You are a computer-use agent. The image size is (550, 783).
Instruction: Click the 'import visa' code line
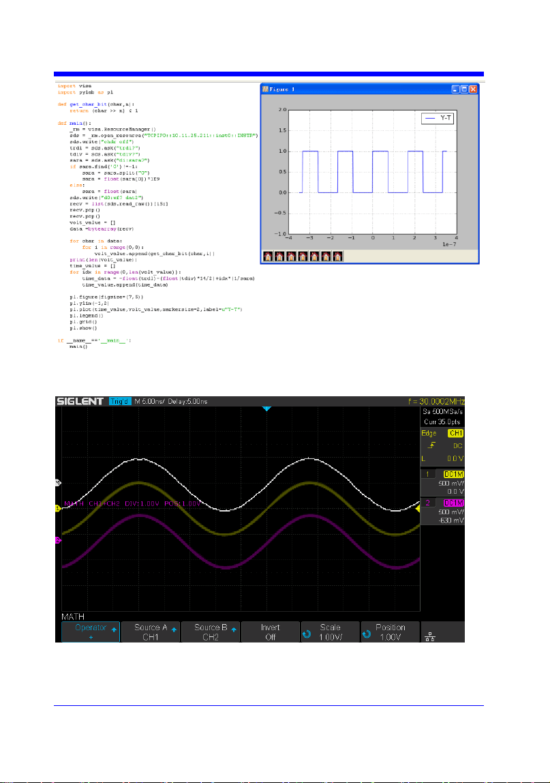[x=74, y=86]
